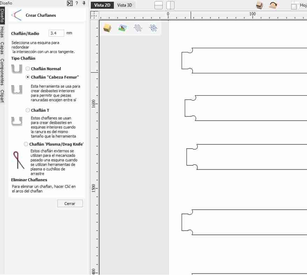Screen dimensions: 307x275
Task: Open the Capas side tab
Action: (2, 48)
